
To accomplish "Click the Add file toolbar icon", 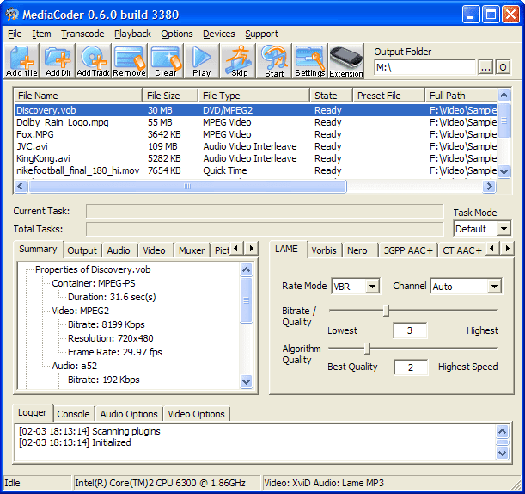I will [x=21, y=61].
